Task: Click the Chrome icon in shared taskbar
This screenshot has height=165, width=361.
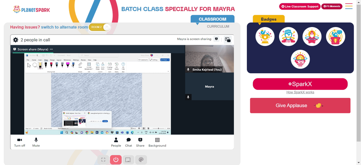Action: point(87,132)
